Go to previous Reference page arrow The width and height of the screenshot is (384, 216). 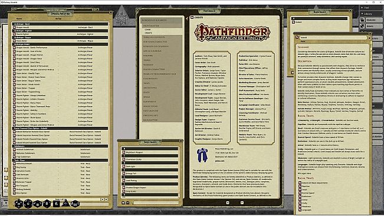click(228, 202)
